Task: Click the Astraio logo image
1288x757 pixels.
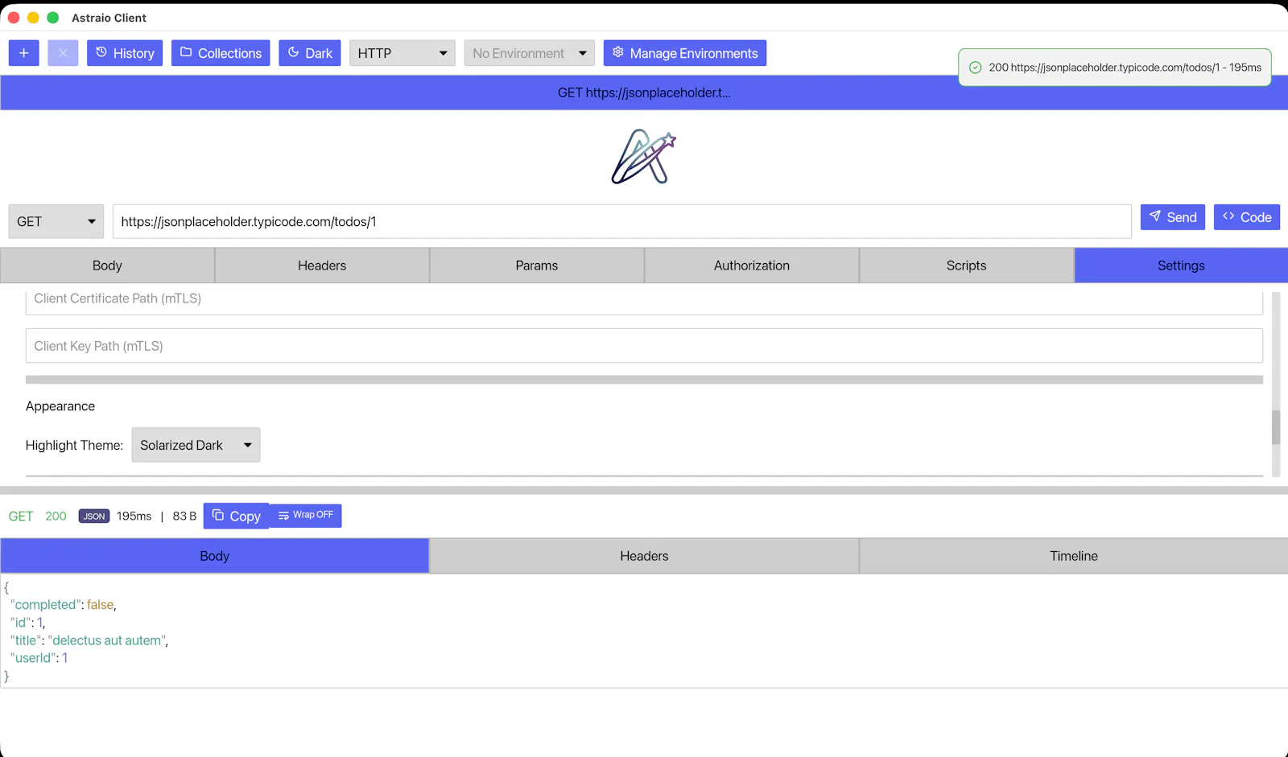Action: (x=644, y=156)
